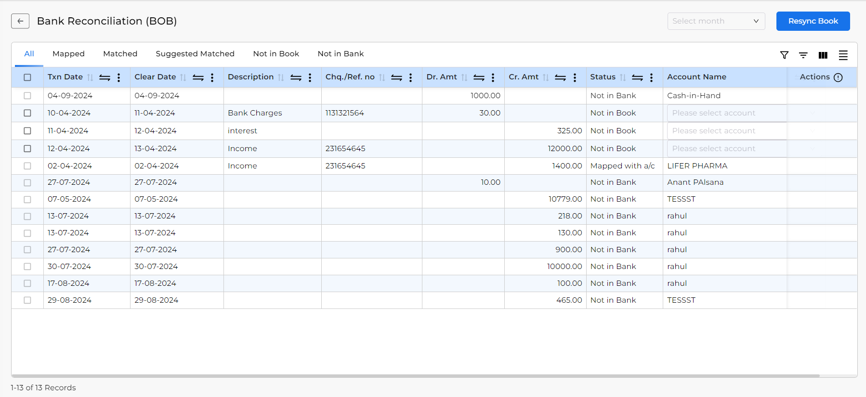Go back using the arrow button

coord(20,21)
